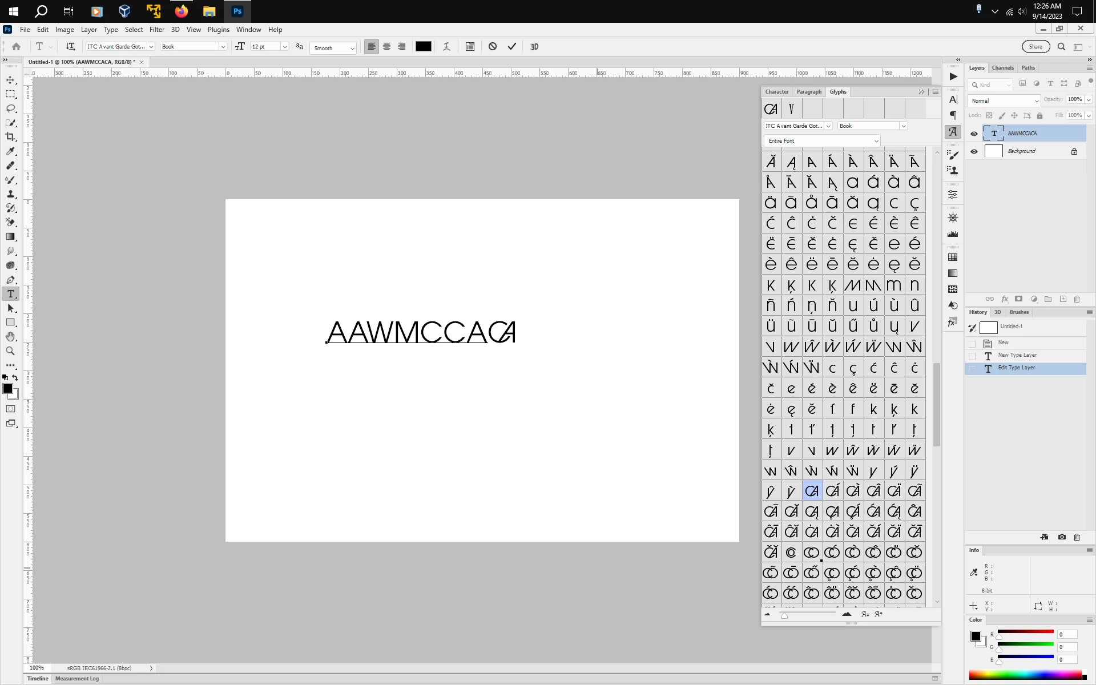This screenshot has width=1096, height=685.
Task: Expand the Normal blend mode dropdown
Action: click(1004, 100)
